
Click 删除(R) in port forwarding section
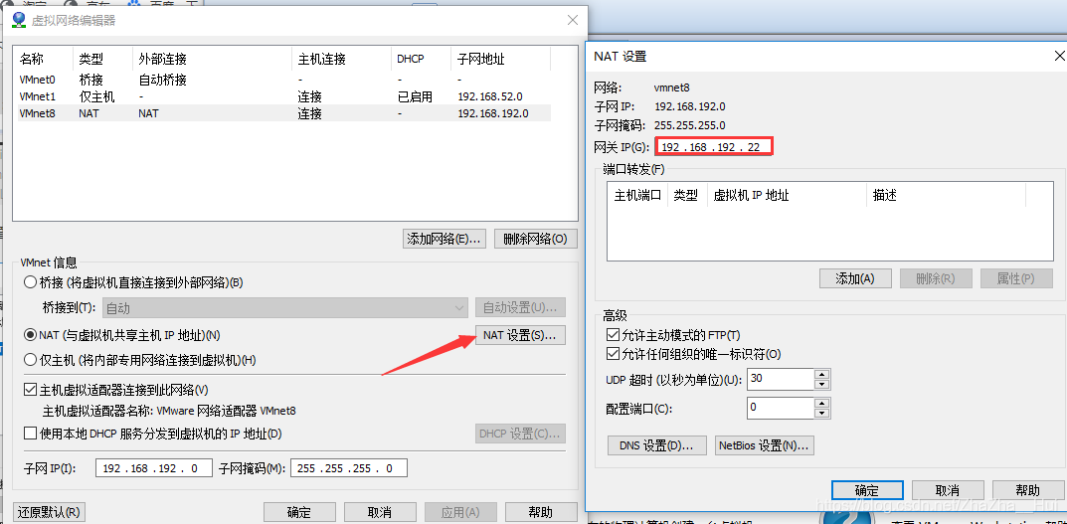[x=935, y=278]
